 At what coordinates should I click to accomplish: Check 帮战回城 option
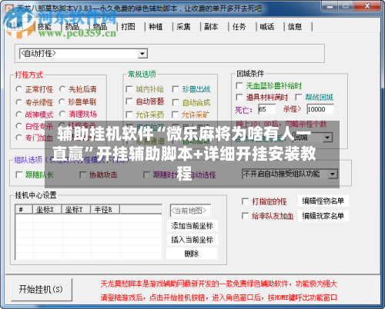click(298, 97)
